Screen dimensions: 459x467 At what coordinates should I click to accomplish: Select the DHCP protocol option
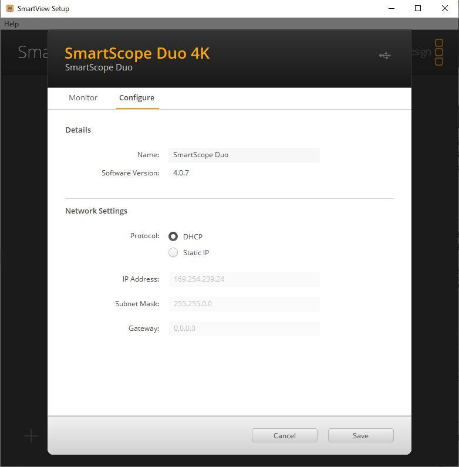tap(173, 236)
